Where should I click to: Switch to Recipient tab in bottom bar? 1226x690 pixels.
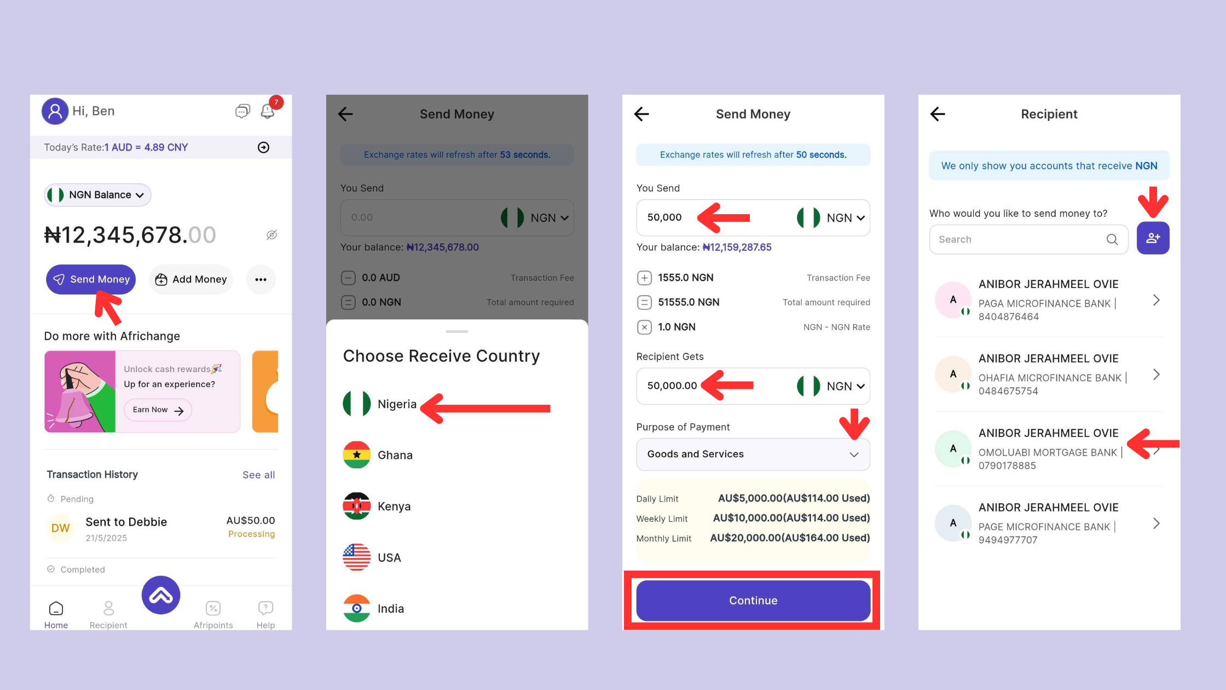coord(108,615)
